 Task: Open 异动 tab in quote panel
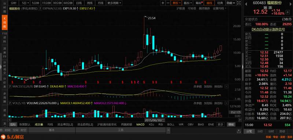(282, 131)
